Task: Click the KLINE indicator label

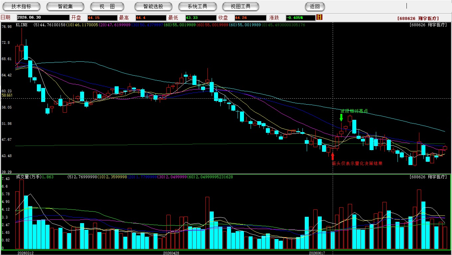Action: (x=22, y=25)
